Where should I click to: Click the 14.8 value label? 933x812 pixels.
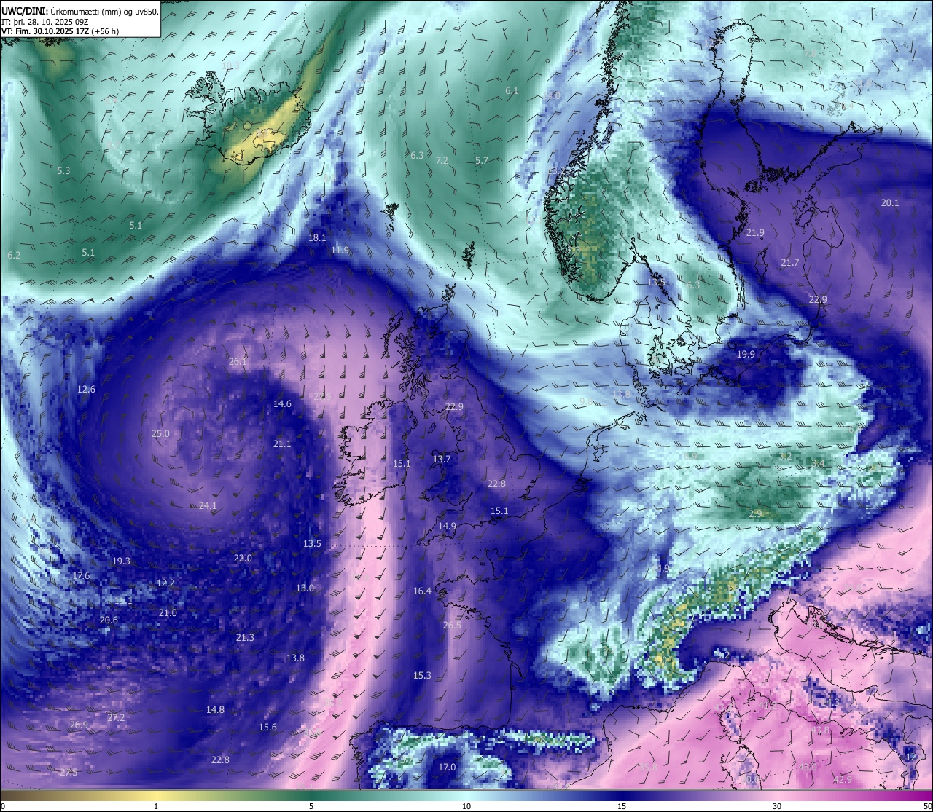tap(215, 709)
